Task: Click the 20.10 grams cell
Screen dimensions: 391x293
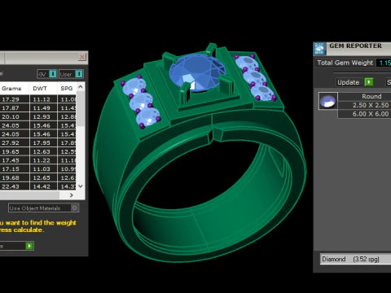Action: [x=14, y=116]
